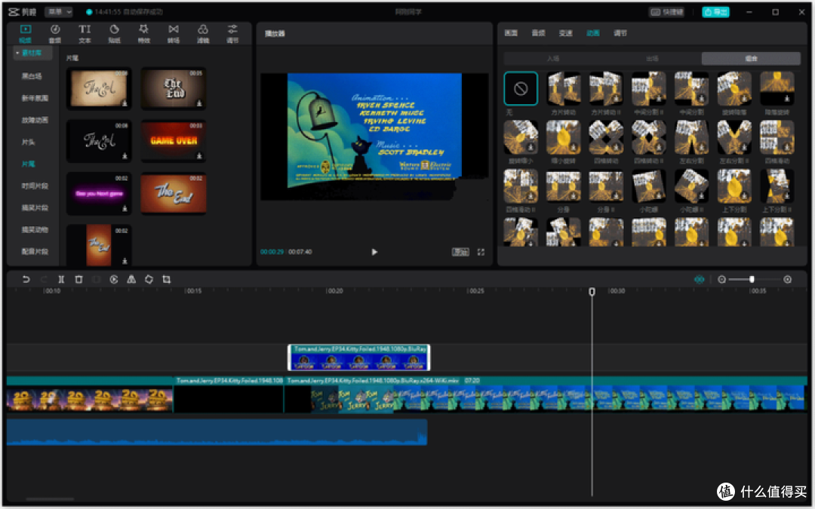
Task: Switch to the 音频 tab in the properties panel
Action: point(539,33)
